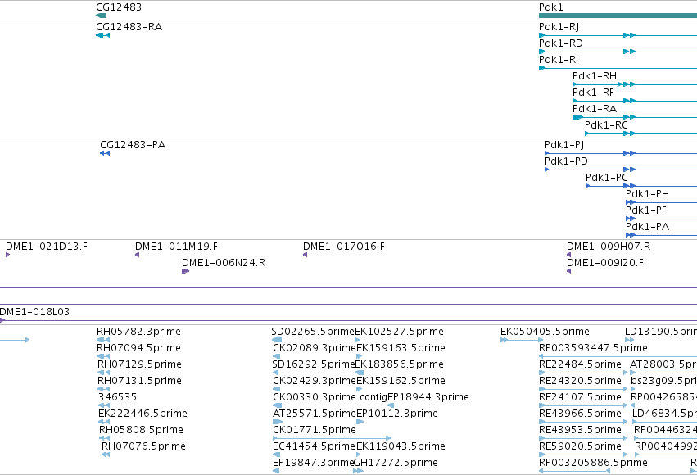Select the Pdk1-PD protein feature
The width and height of the screenshot is (697, 475).
tap(621, 170)
